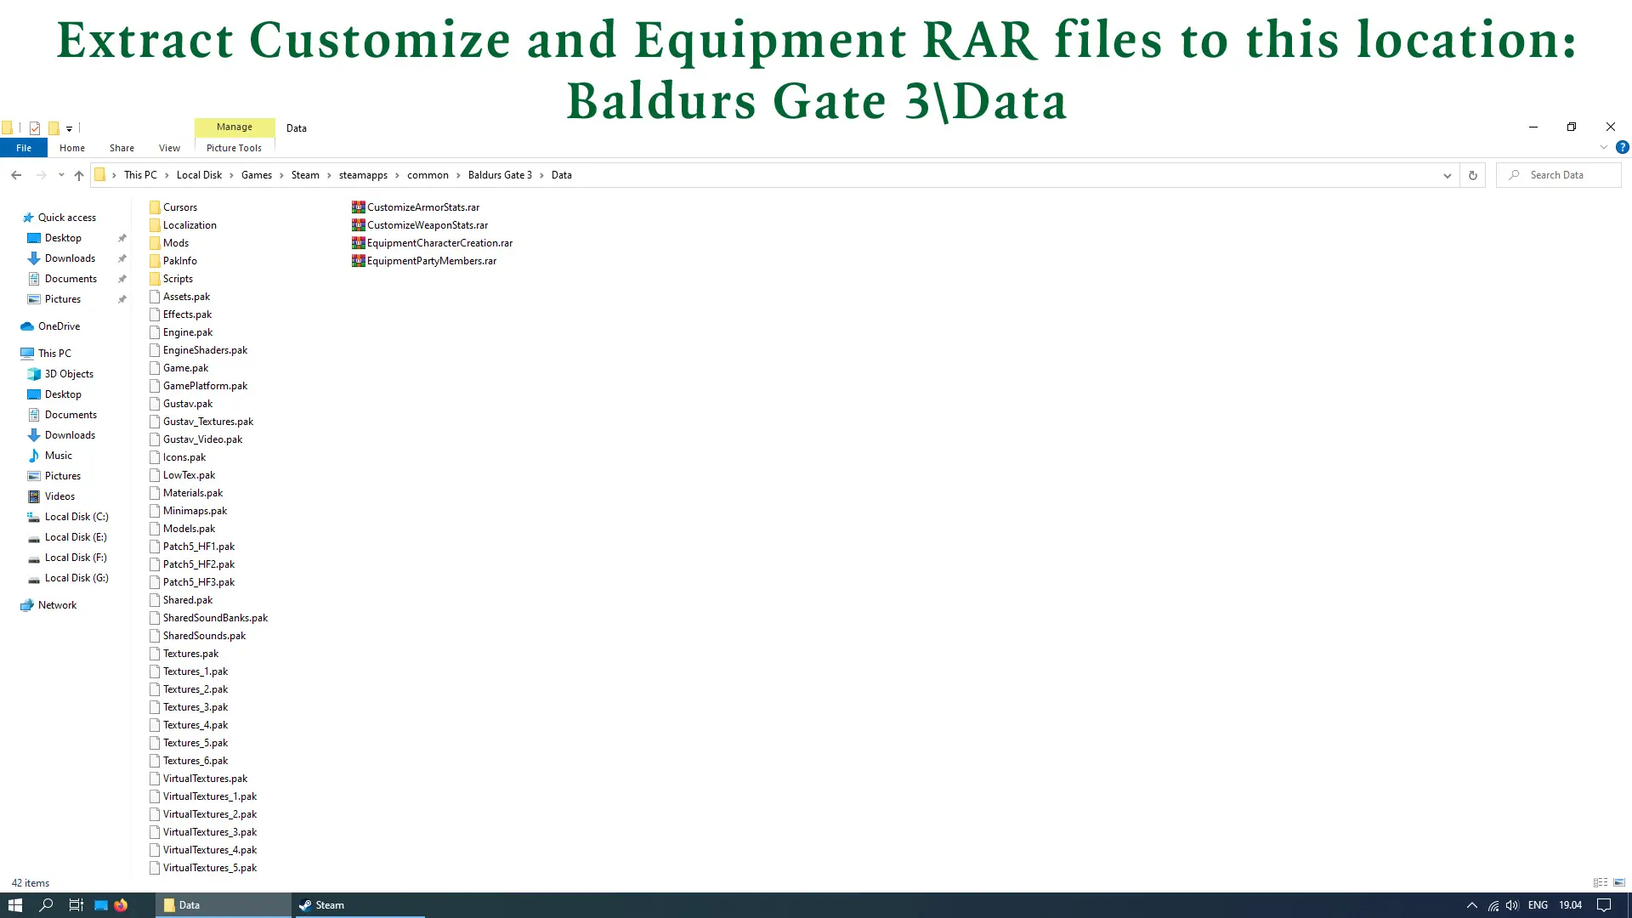The width and height of the screenshot is (1632, 918).
Task: Expand the ribbon with the chevron
Action: coord(1604,147)
